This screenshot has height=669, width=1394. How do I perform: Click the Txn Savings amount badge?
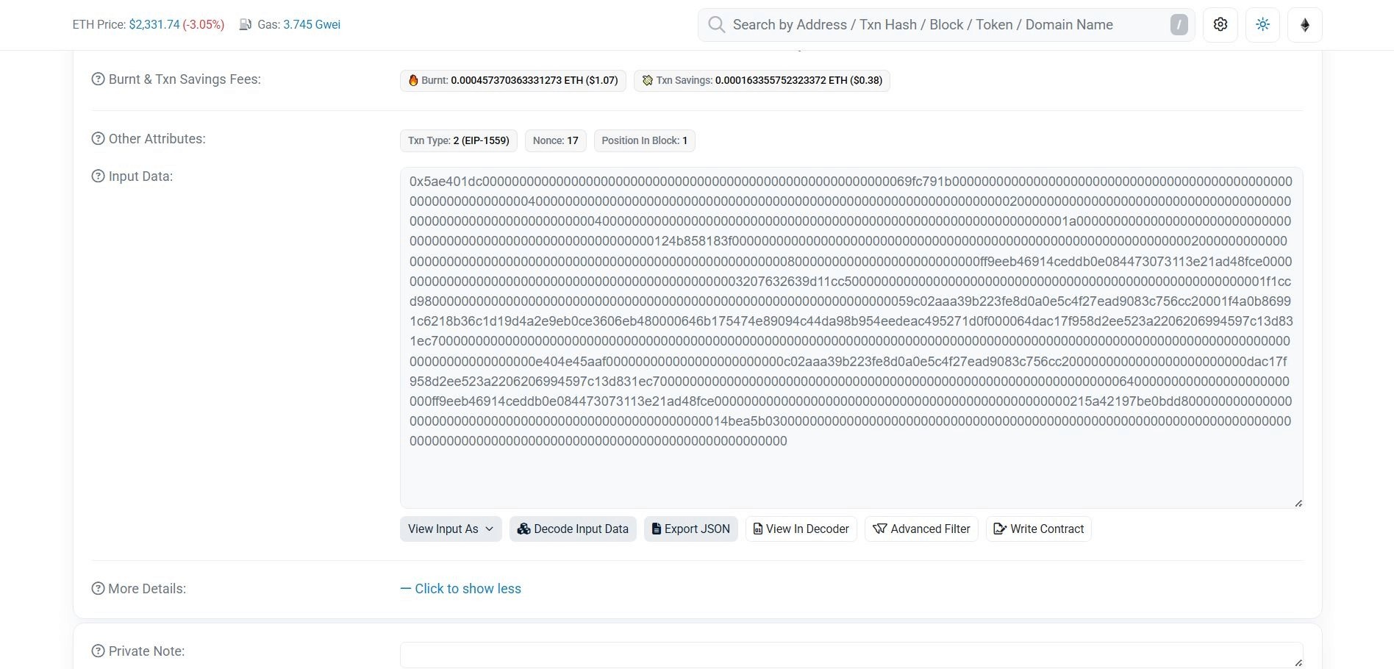pos(762,80)
